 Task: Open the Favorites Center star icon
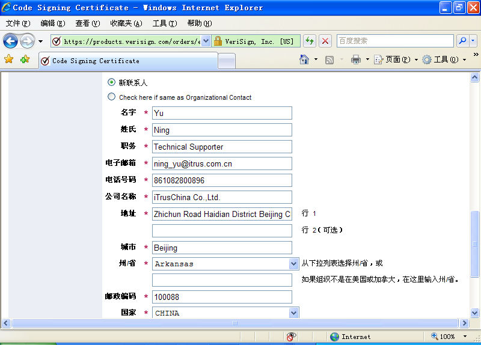8,60
